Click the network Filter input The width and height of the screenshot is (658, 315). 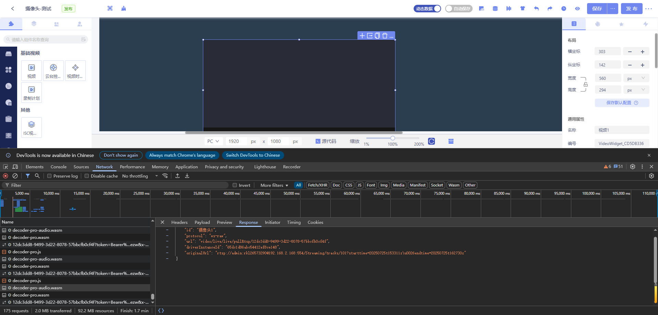(115, 185)
